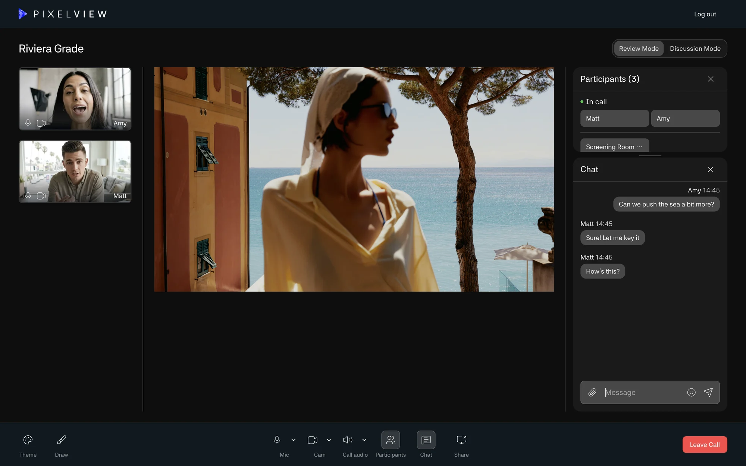Click the Share screen icon
Screen dimensions: 746x466
(x=461, y=440)
